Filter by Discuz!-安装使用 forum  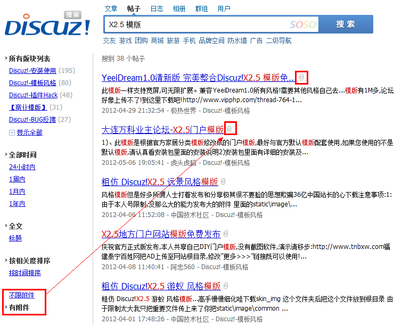[x=32, y=71]
